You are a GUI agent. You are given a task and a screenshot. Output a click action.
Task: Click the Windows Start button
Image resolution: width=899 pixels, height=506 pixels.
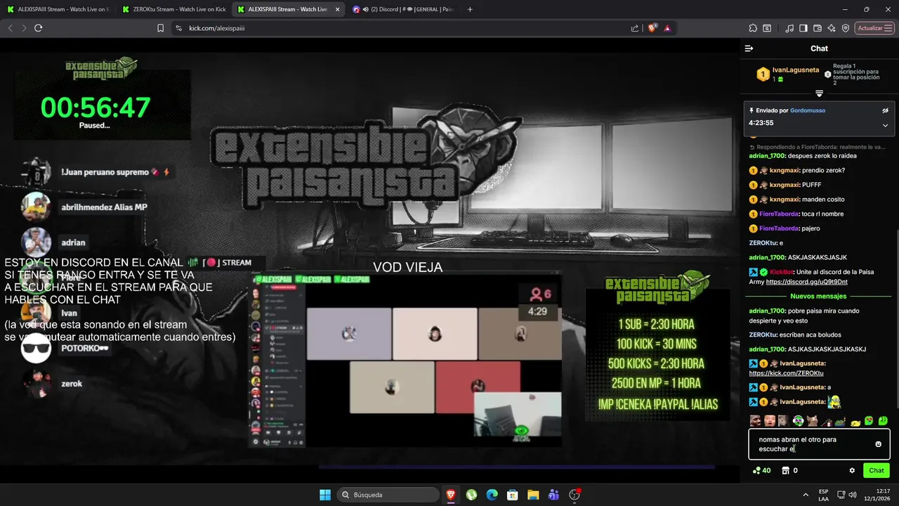(x=325, y=495)
